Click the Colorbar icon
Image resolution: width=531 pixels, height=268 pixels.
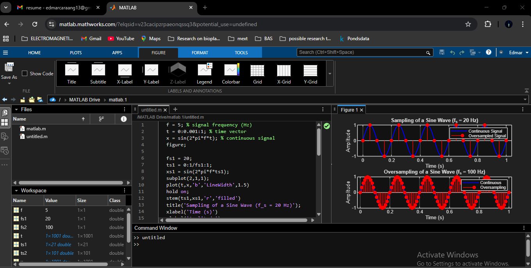point(231,73)
